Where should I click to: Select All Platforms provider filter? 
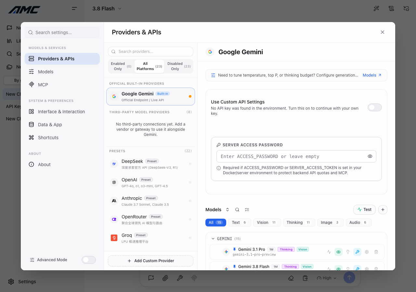click(x=149, y=66)
